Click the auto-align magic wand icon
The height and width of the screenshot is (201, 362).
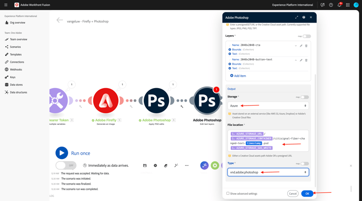(176, 165)
